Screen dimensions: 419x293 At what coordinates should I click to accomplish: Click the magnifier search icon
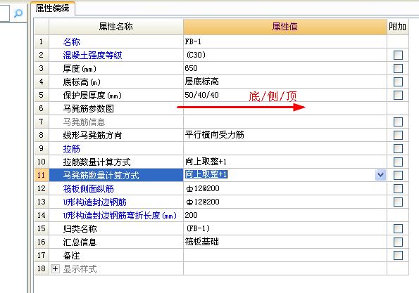point(18,13)
